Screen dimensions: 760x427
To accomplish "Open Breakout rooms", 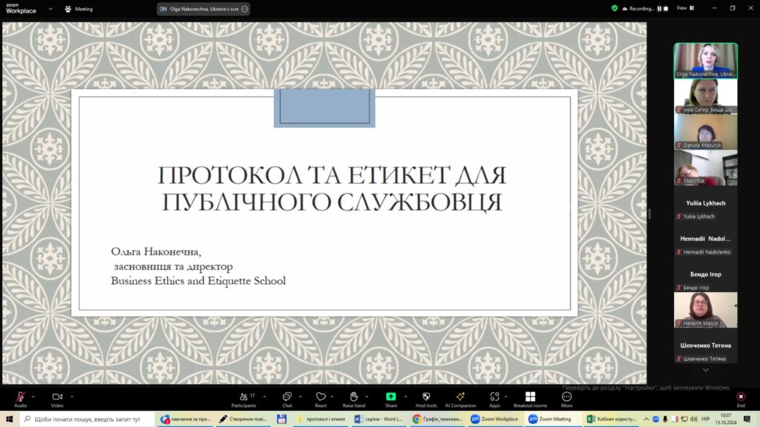I will coord(530,399).
